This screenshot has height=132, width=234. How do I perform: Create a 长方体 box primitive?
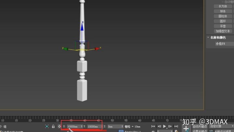[223, 6]
